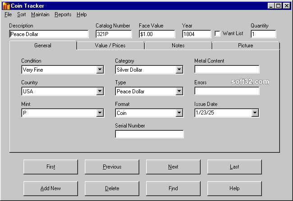
Task: Switch to the Picture tab
Action: (x=246, y=46)
